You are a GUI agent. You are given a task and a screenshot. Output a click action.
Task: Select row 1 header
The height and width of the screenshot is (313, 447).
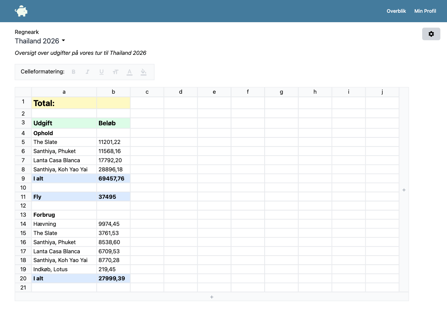(x=23, y=103)
